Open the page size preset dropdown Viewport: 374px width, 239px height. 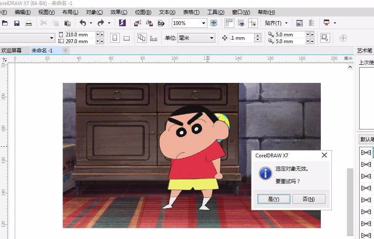52,38
